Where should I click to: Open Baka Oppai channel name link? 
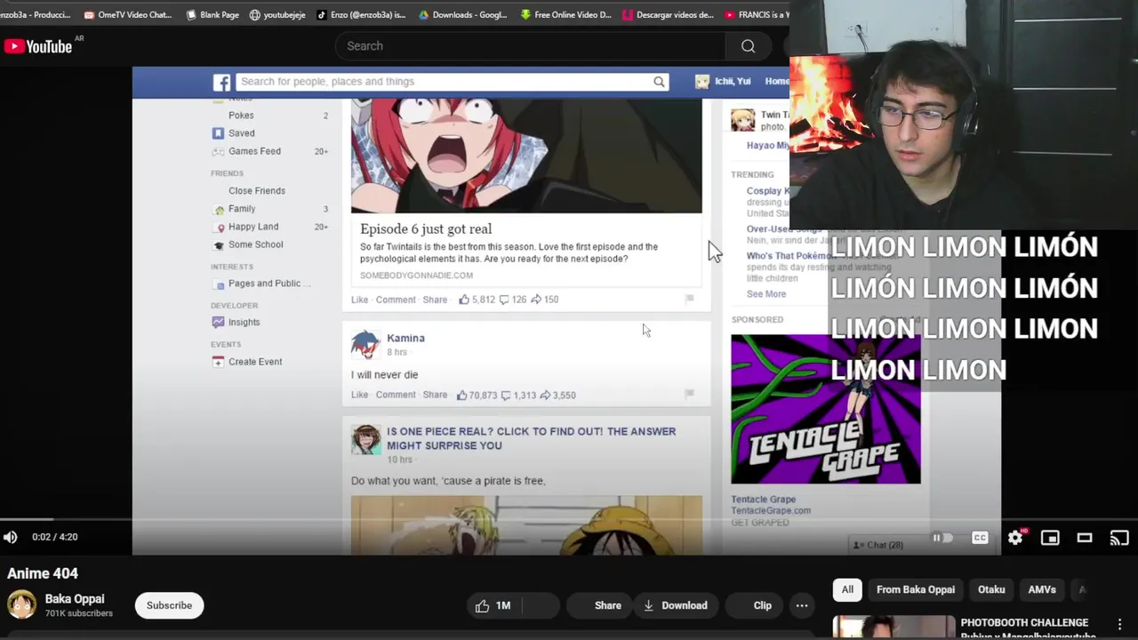75,599
